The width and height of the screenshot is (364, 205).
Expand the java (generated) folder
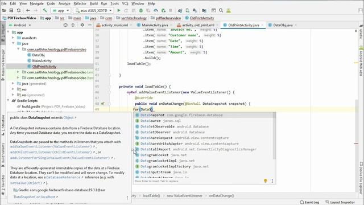tap(13, 84)
